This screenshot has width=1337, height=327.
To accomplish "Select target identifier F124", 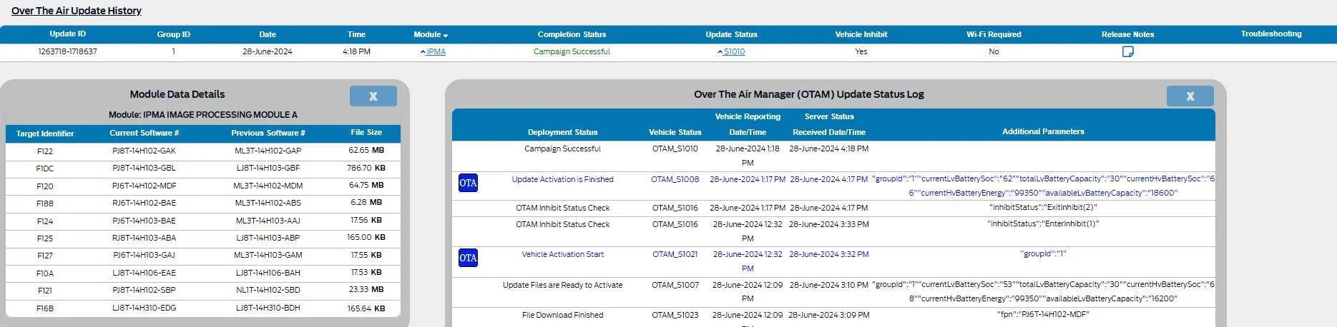I will pyautogui.click(x=44, y=221).
